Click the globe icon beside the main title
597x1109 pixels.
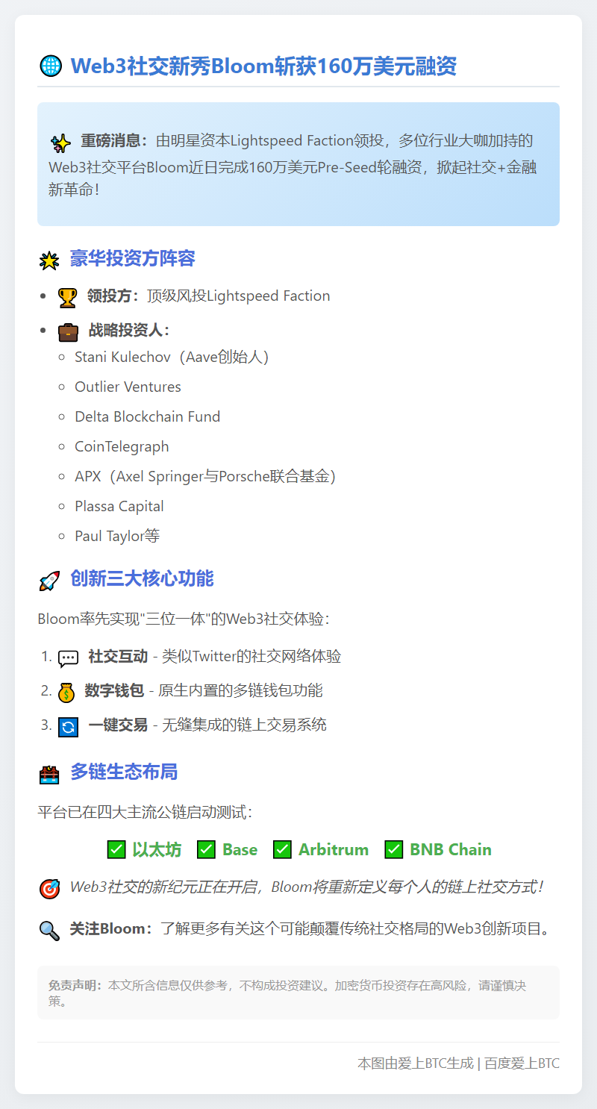pos(50,67)
